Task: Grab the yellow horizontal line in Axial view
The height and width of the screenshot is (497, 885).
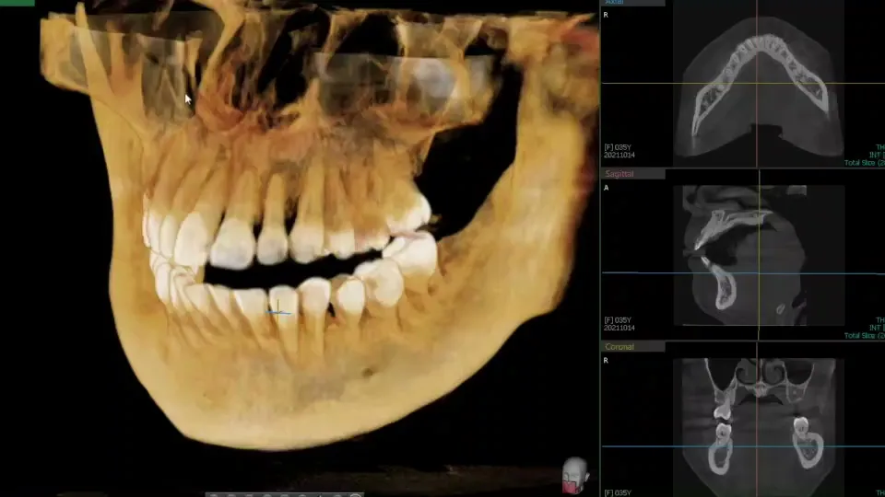Action: (645, 84)
